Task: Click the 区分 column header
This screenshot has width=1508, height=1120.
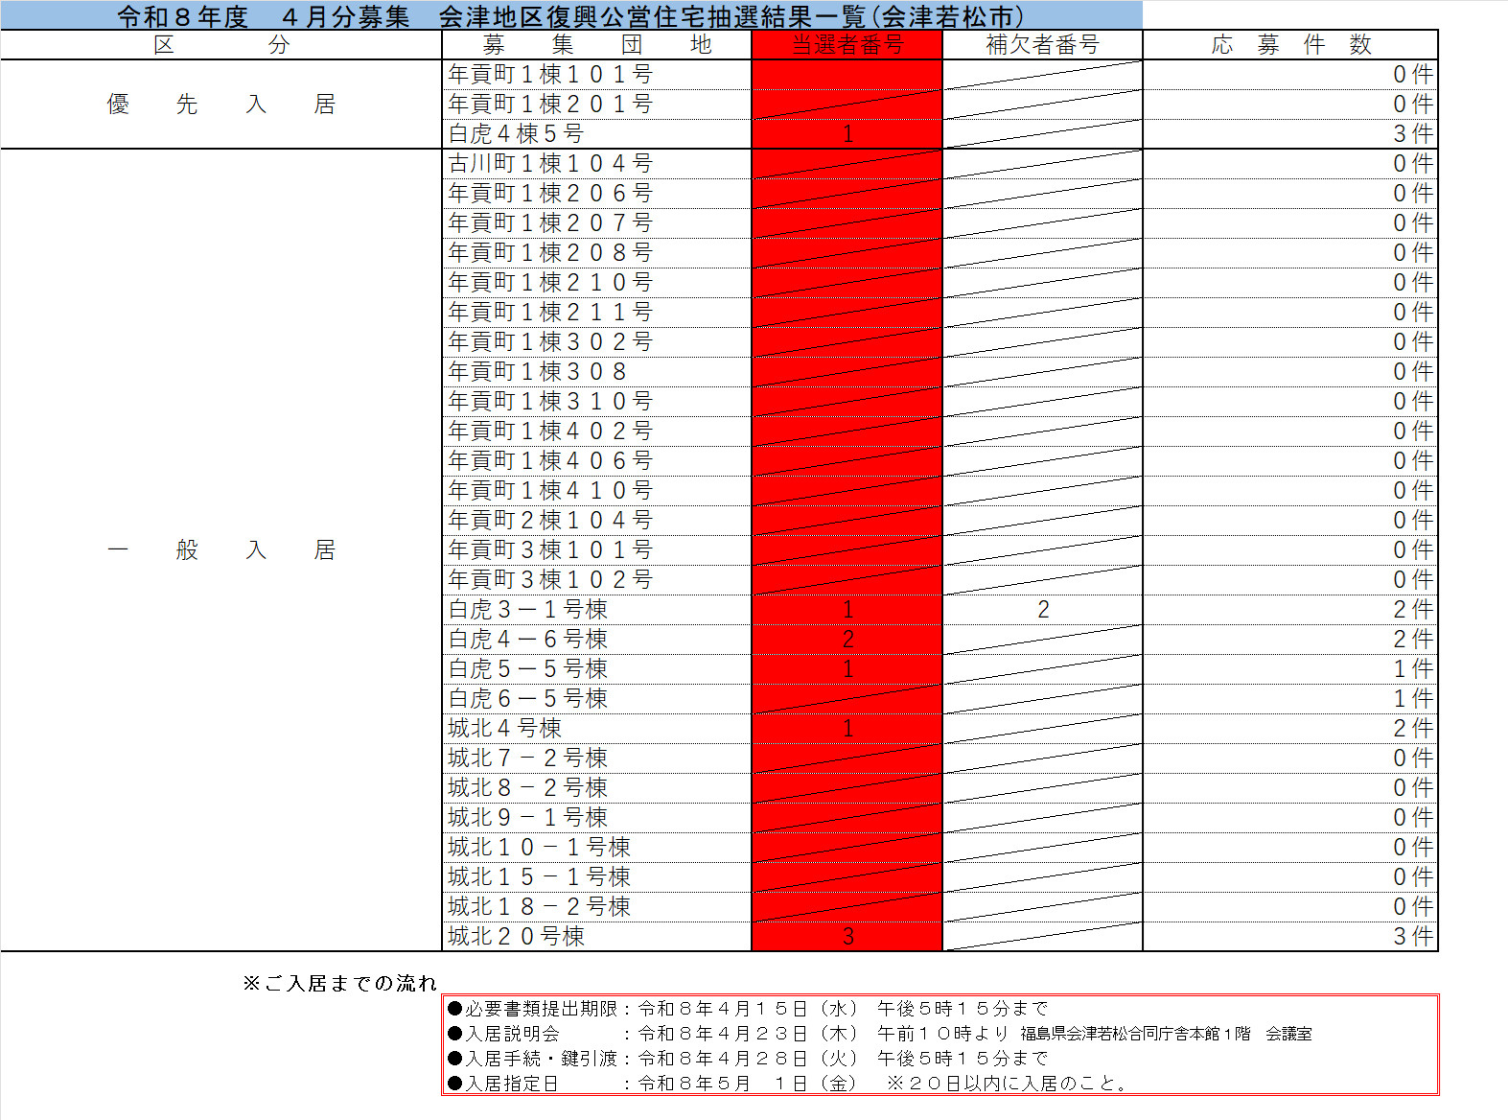Action: pos(220,45)
